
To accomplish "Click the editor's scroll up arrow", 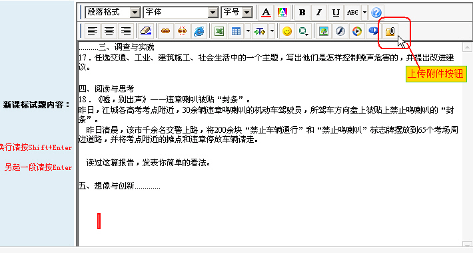I will tap(467, 47).
